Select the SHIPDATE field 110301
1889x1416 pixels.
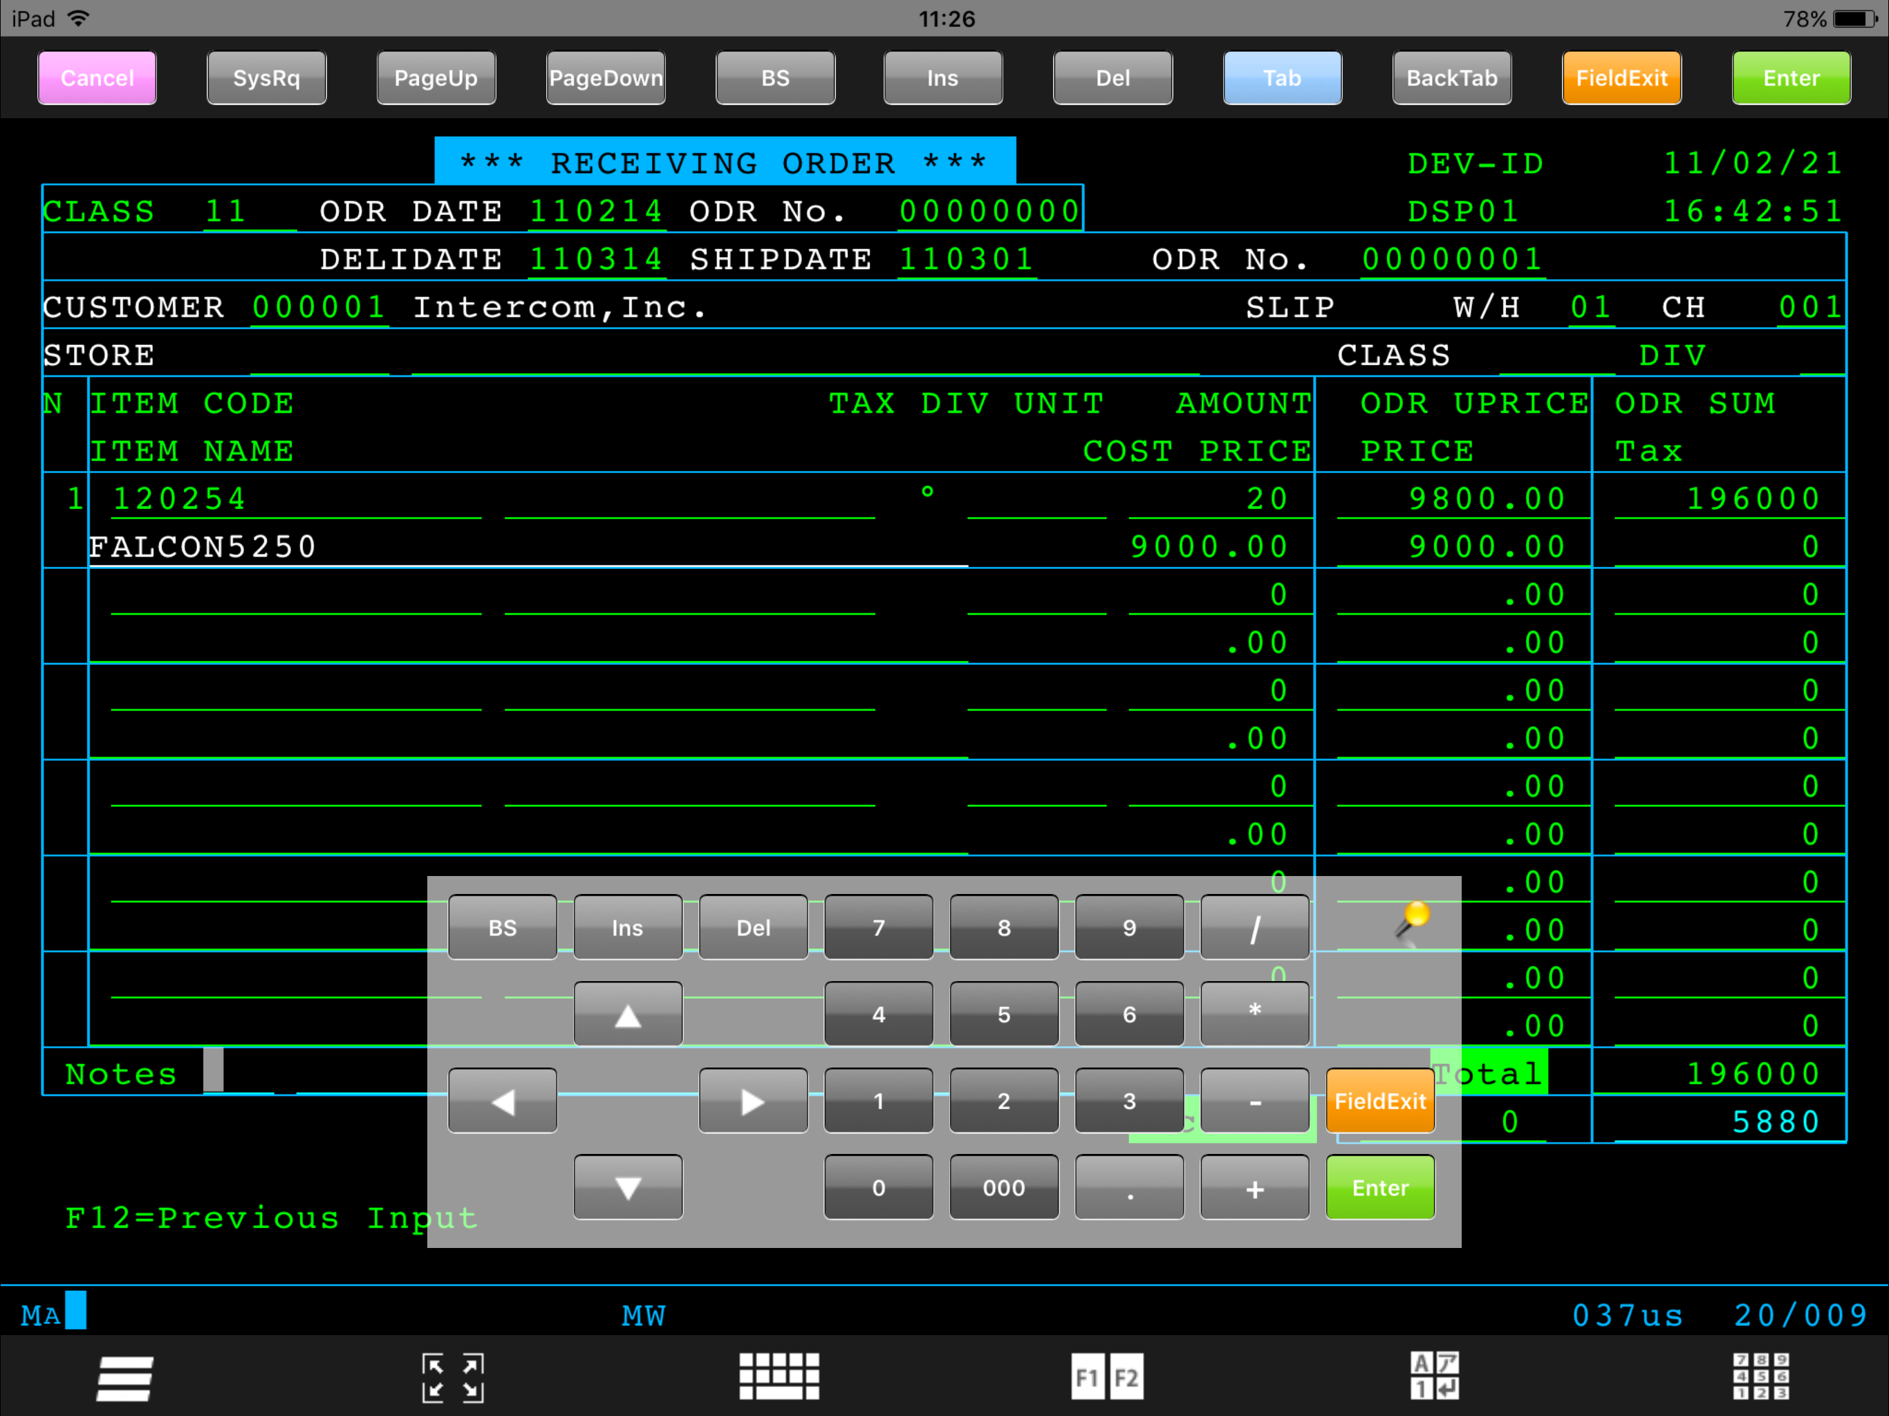click(967, 259)
